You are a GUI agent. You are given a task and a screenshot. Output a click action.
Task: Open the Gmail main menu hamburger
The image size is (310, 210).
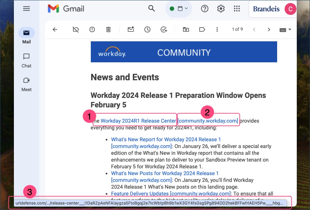click(26, 8)
